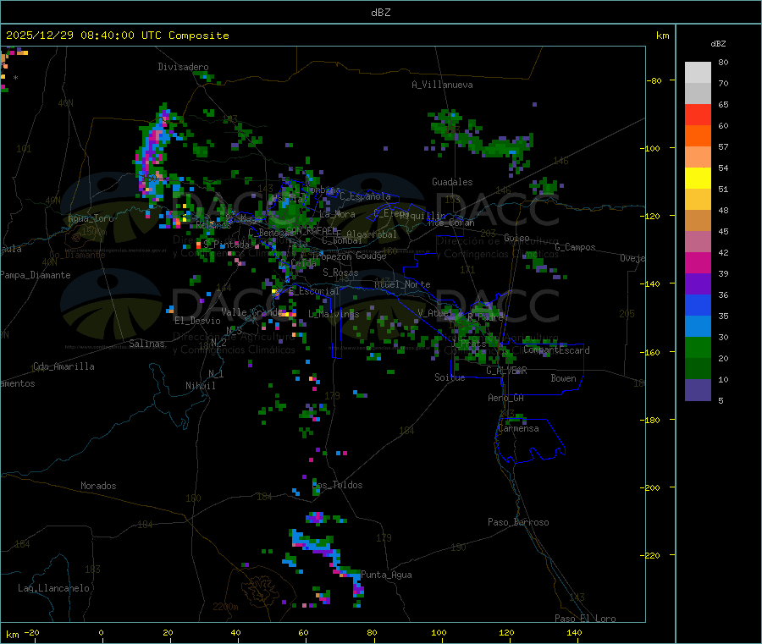Click the Lag.Llancanelo map label
This screenshot has height=644, width=762.
pyautogui.click(x=54, y=588)
